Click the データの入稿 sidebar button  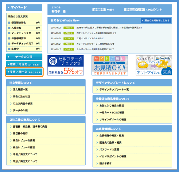coord(24,57)
